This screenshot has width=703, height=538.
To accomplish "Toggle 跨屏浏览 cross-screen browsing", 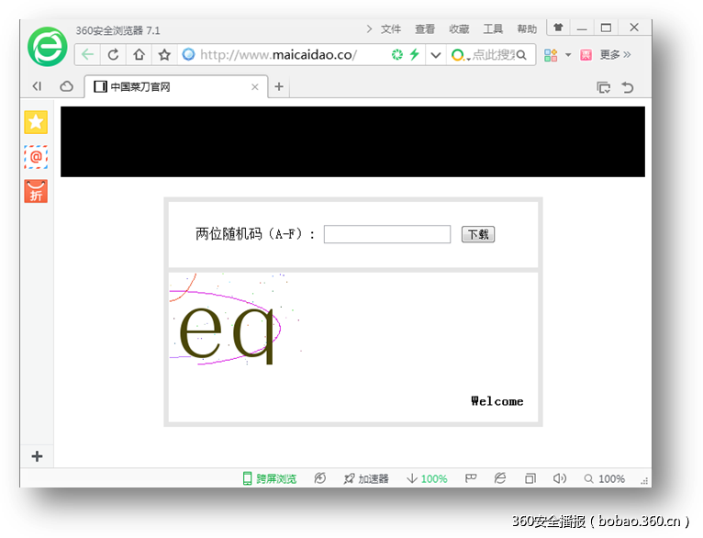I will [x=269, y=478].
